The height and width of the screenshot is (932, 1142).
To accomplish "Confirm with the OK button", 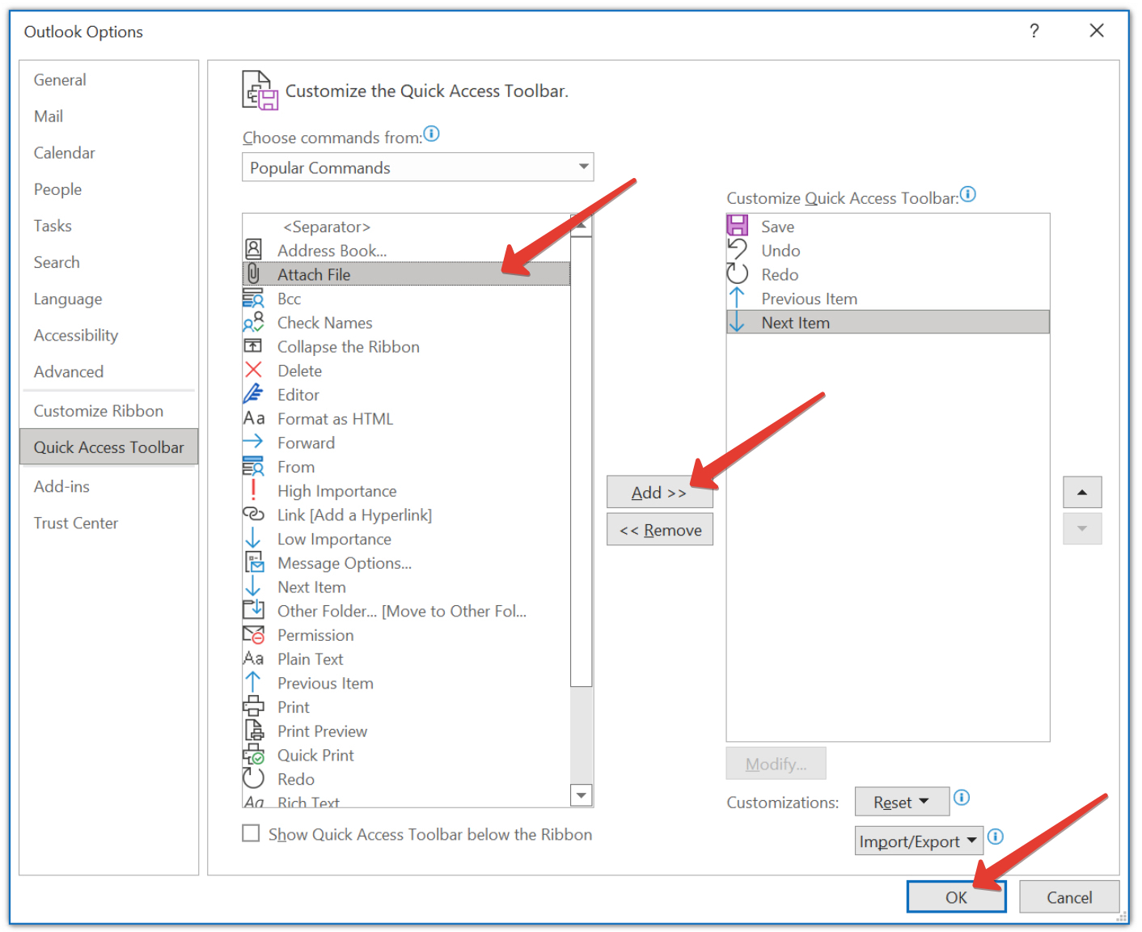I will (x=956, y=896).
